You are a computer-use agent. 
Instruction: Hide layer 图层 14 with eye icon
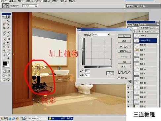click(x=128, y=102)
